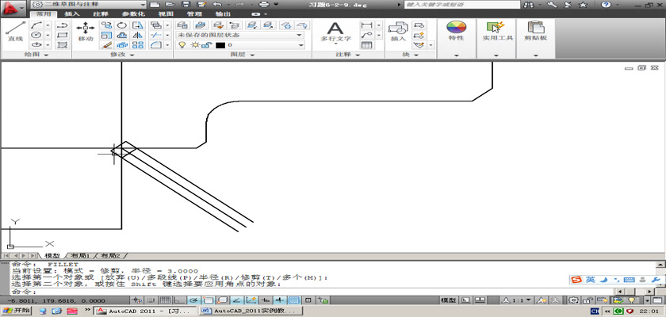The image size is (666, 317).
Task: Click the Rotate tool in the Modify panel
Action: [122, 25]
